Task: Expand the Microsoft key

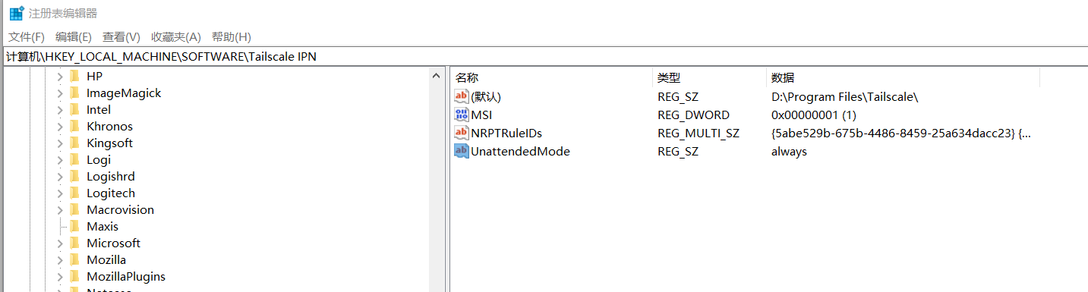Action: pos(60,243)
